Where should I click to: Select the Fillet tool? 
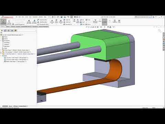(74, 21)
